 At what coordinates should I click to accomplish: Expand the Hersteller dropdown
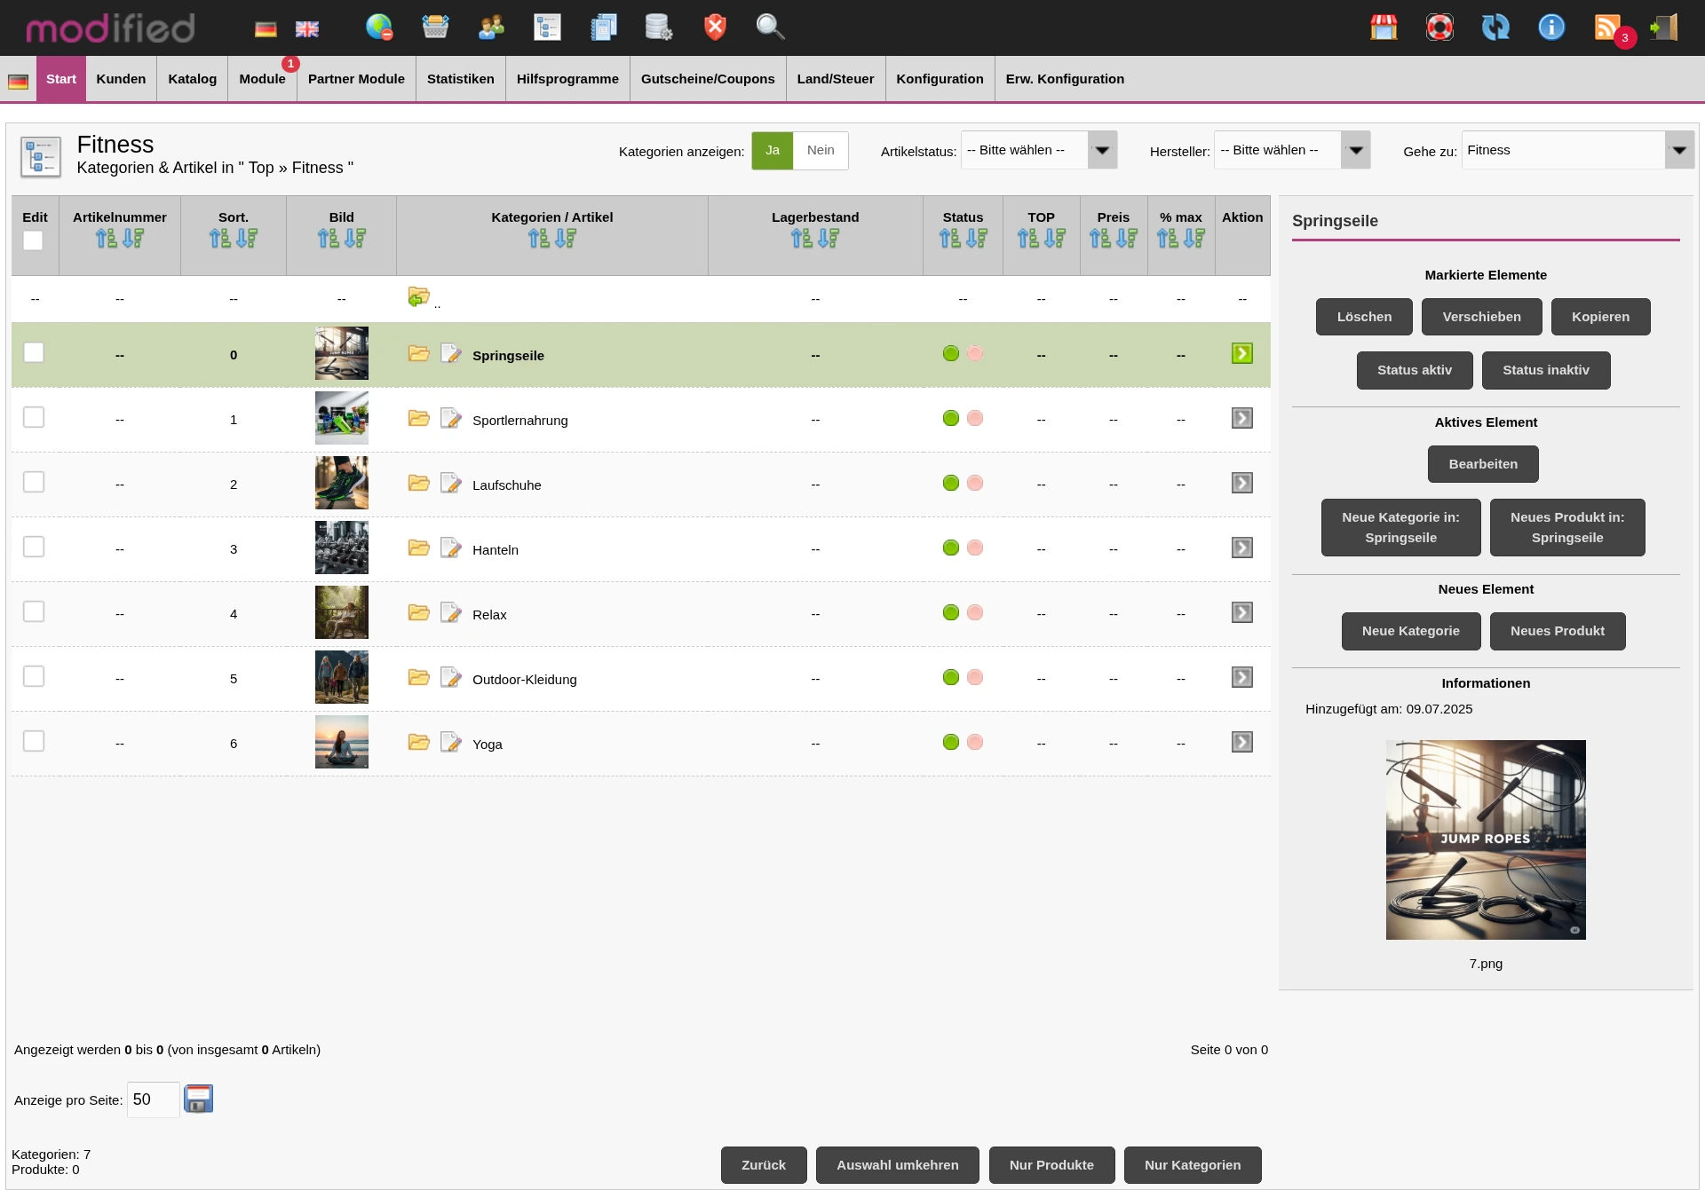tap(1291, 151)
